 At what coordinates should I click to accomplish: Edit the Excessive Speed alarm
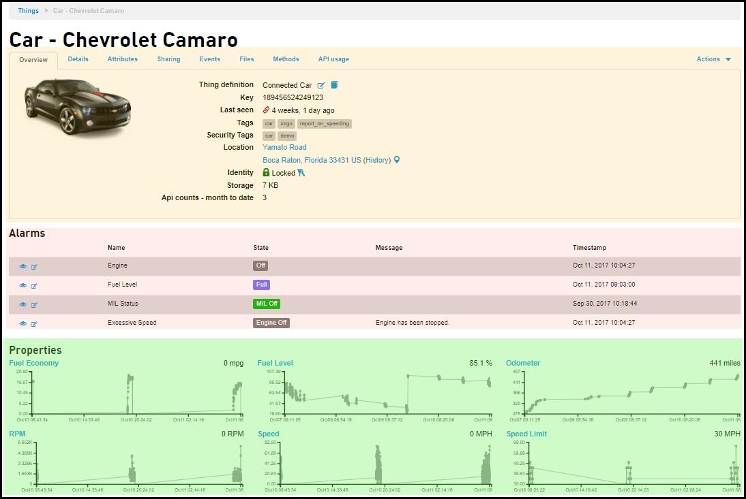coord(34,324)
